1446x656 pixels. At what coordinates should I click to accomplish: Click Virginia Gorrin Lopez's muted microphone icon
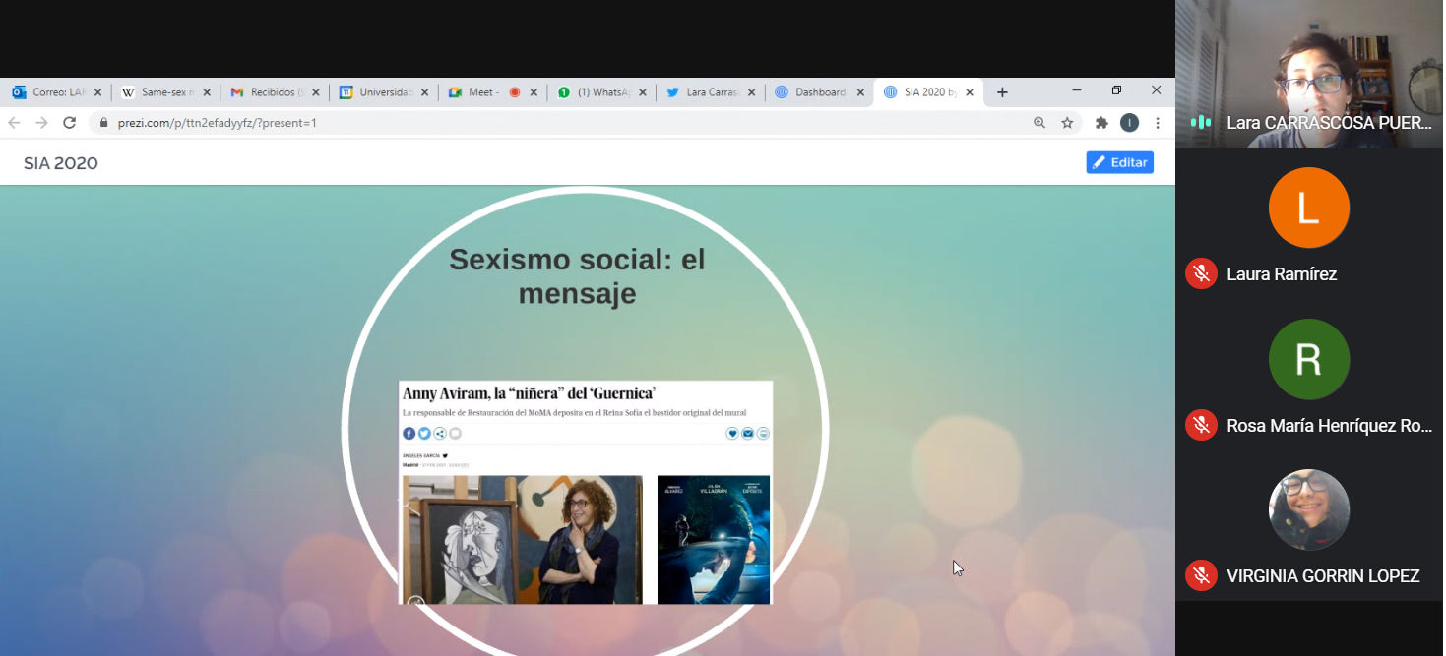pos(1200,575)
